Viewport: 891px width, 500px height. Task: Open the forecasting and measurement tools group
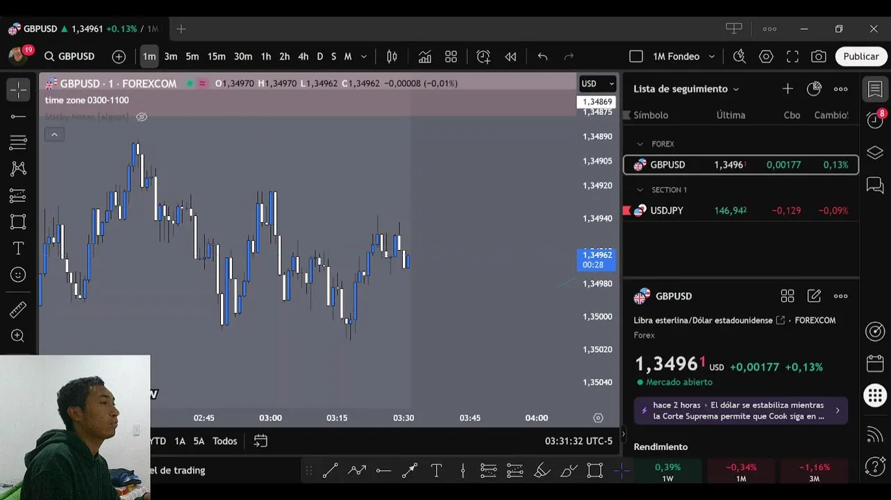click(x=18, y=196)
